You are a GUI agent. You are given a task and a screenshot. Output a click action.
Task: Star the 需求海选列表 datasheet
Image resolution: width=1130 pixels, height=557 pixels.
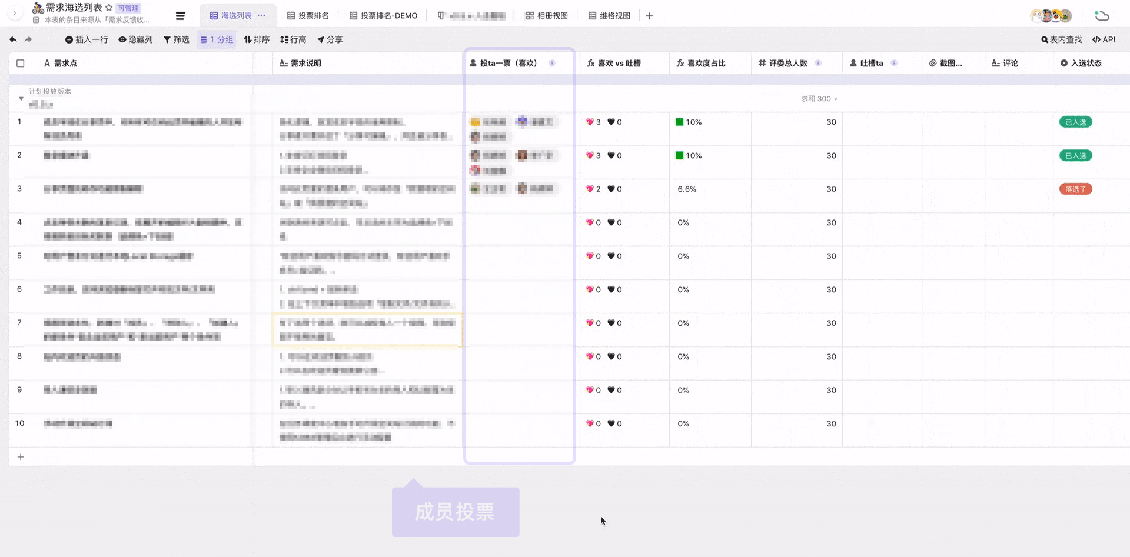pos(109,8)
